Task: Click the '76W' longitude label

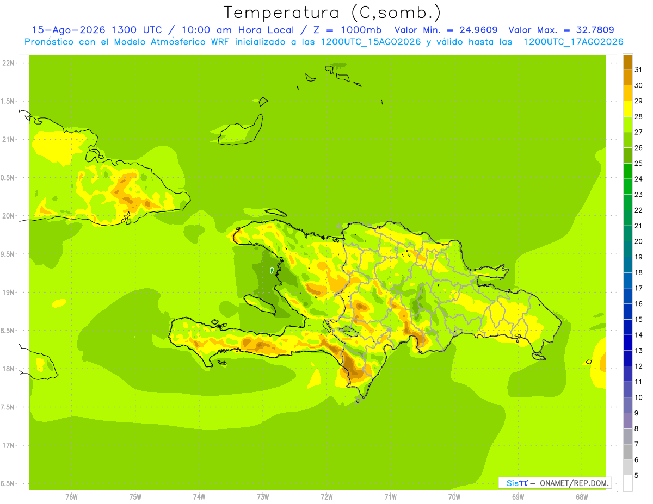Action: pyautogui.click(x=71, y=497)
